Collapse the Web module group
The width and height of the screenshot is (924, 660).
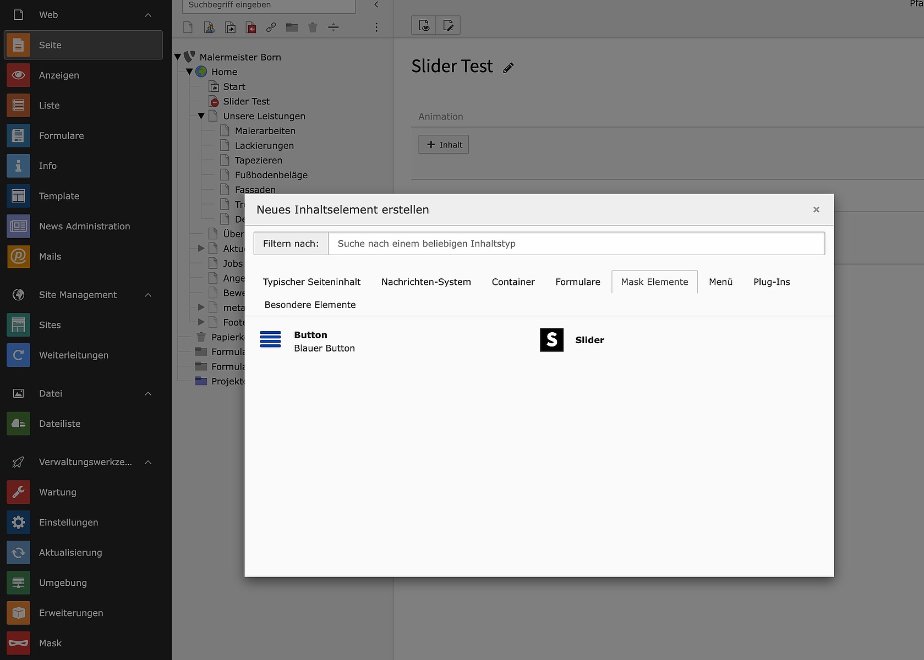tap(148, 15)
